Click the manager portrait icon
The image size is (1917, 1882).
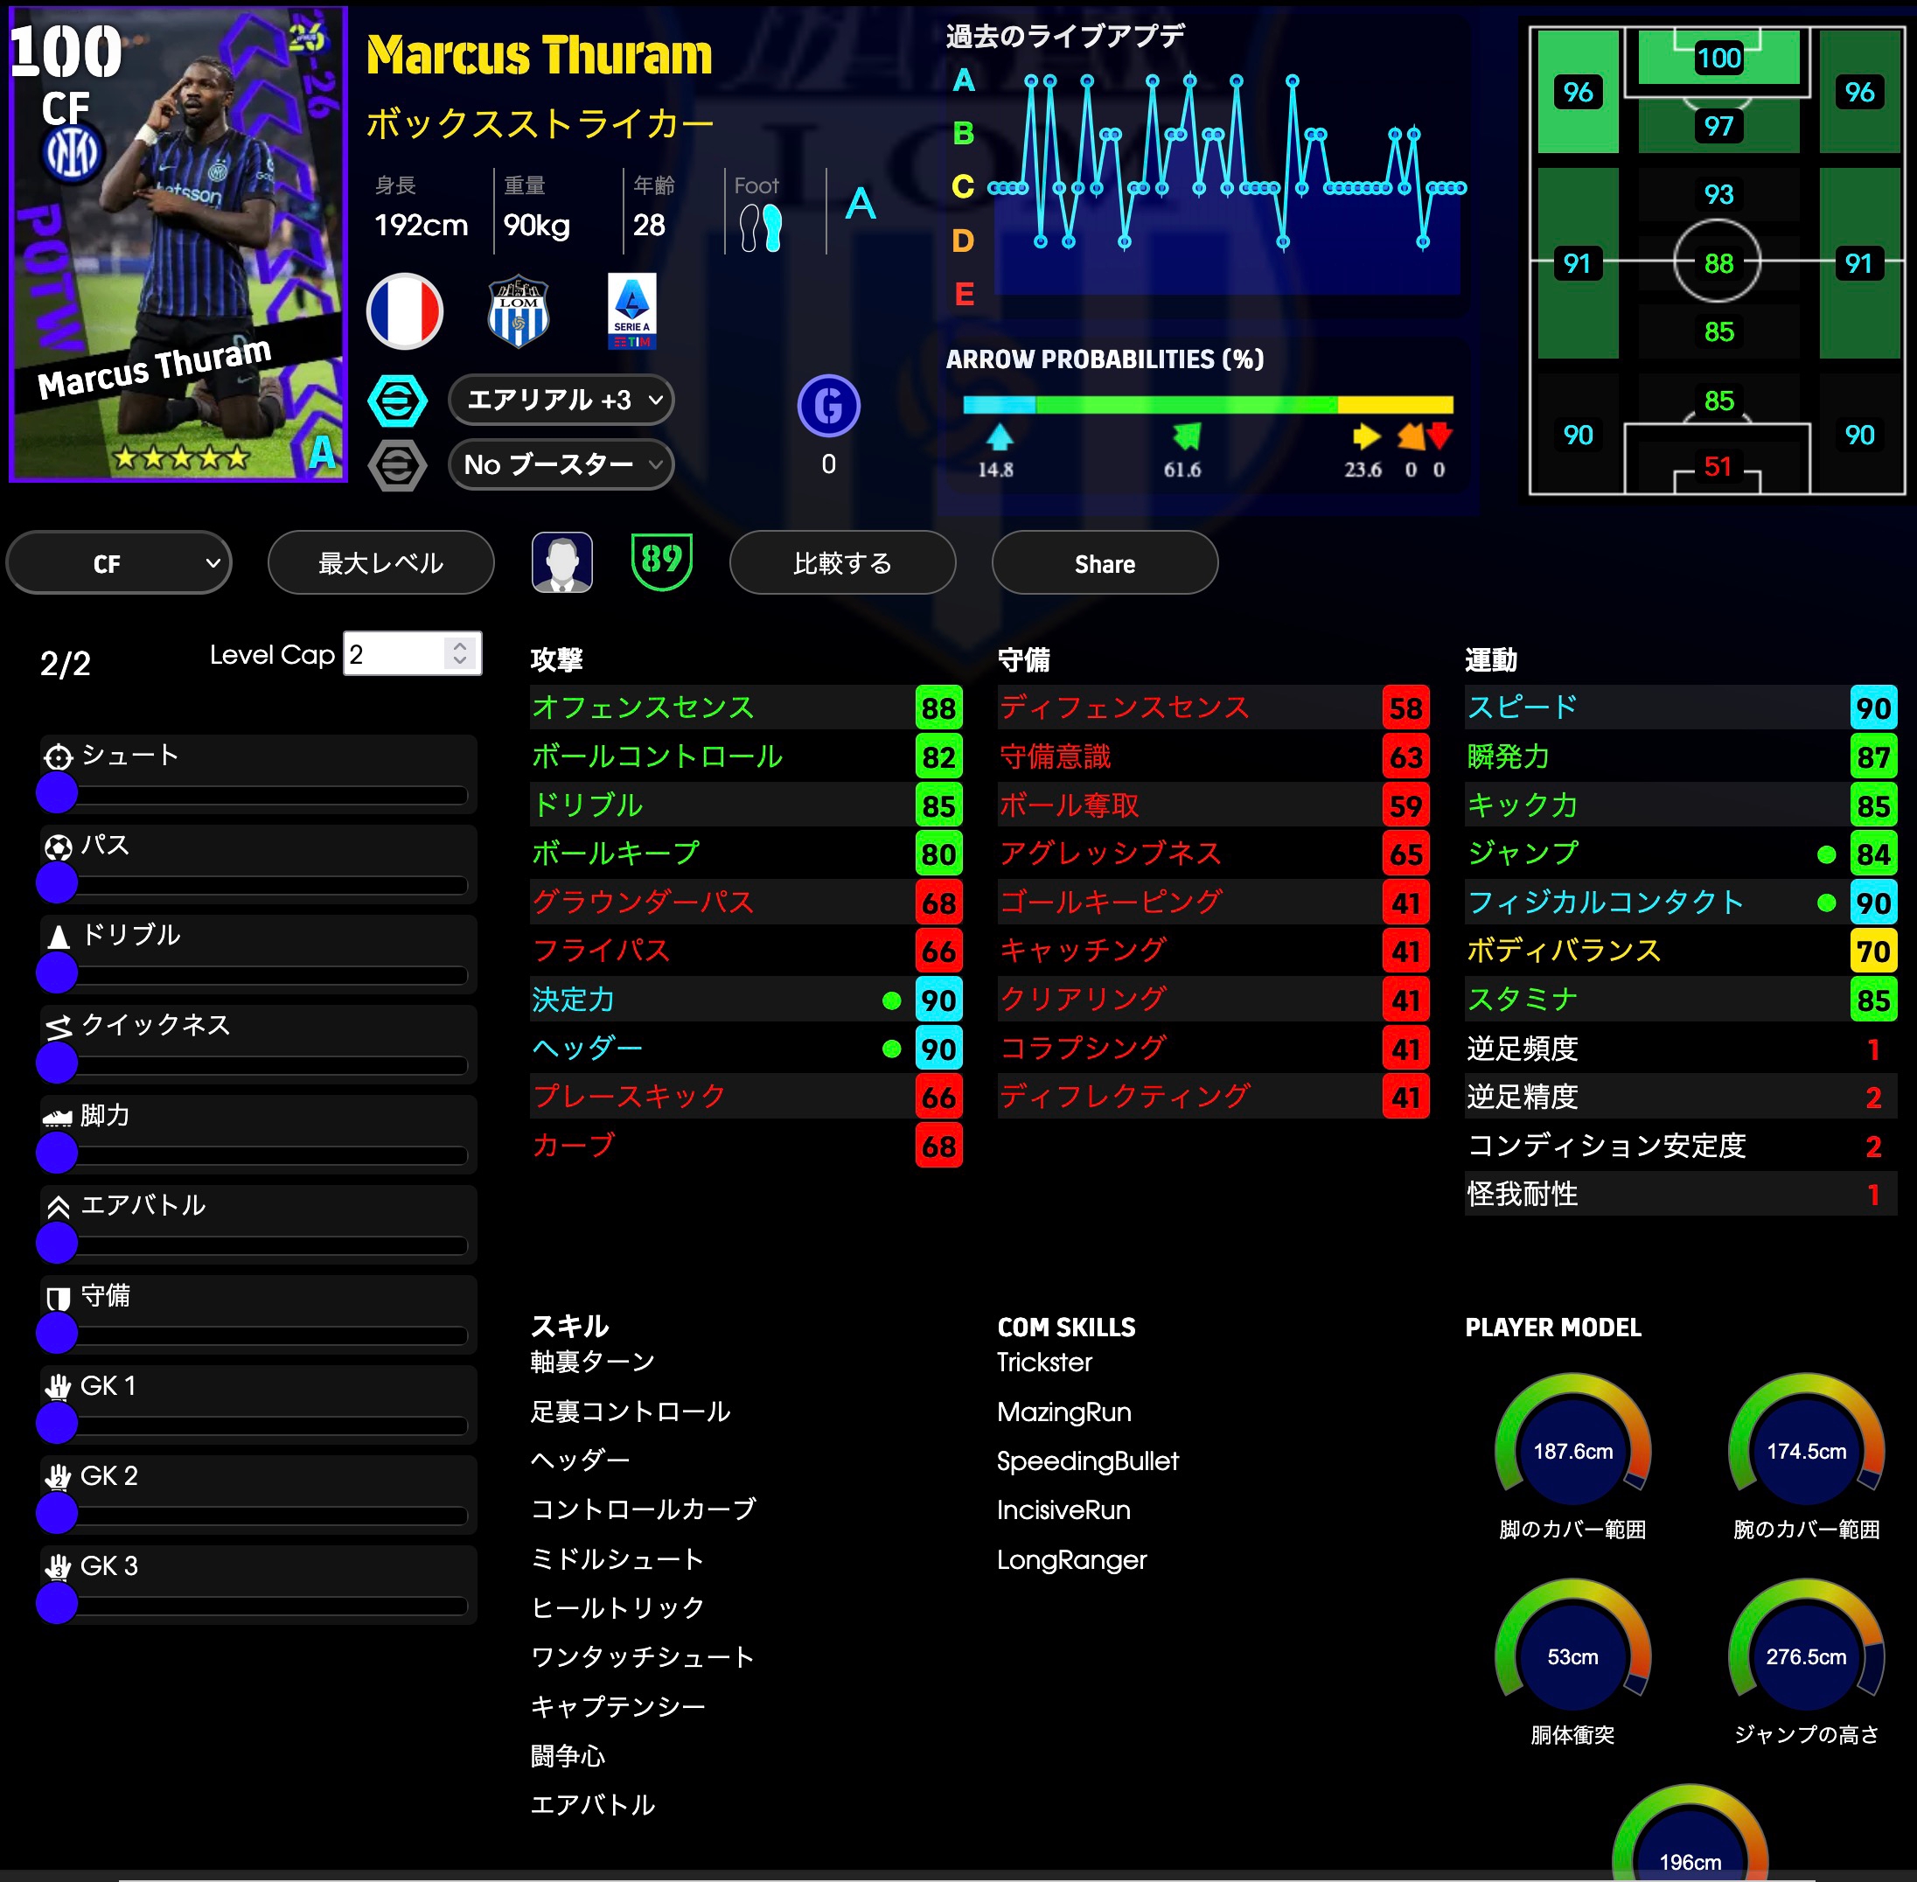pyautogui.click(x=561, y=562)
